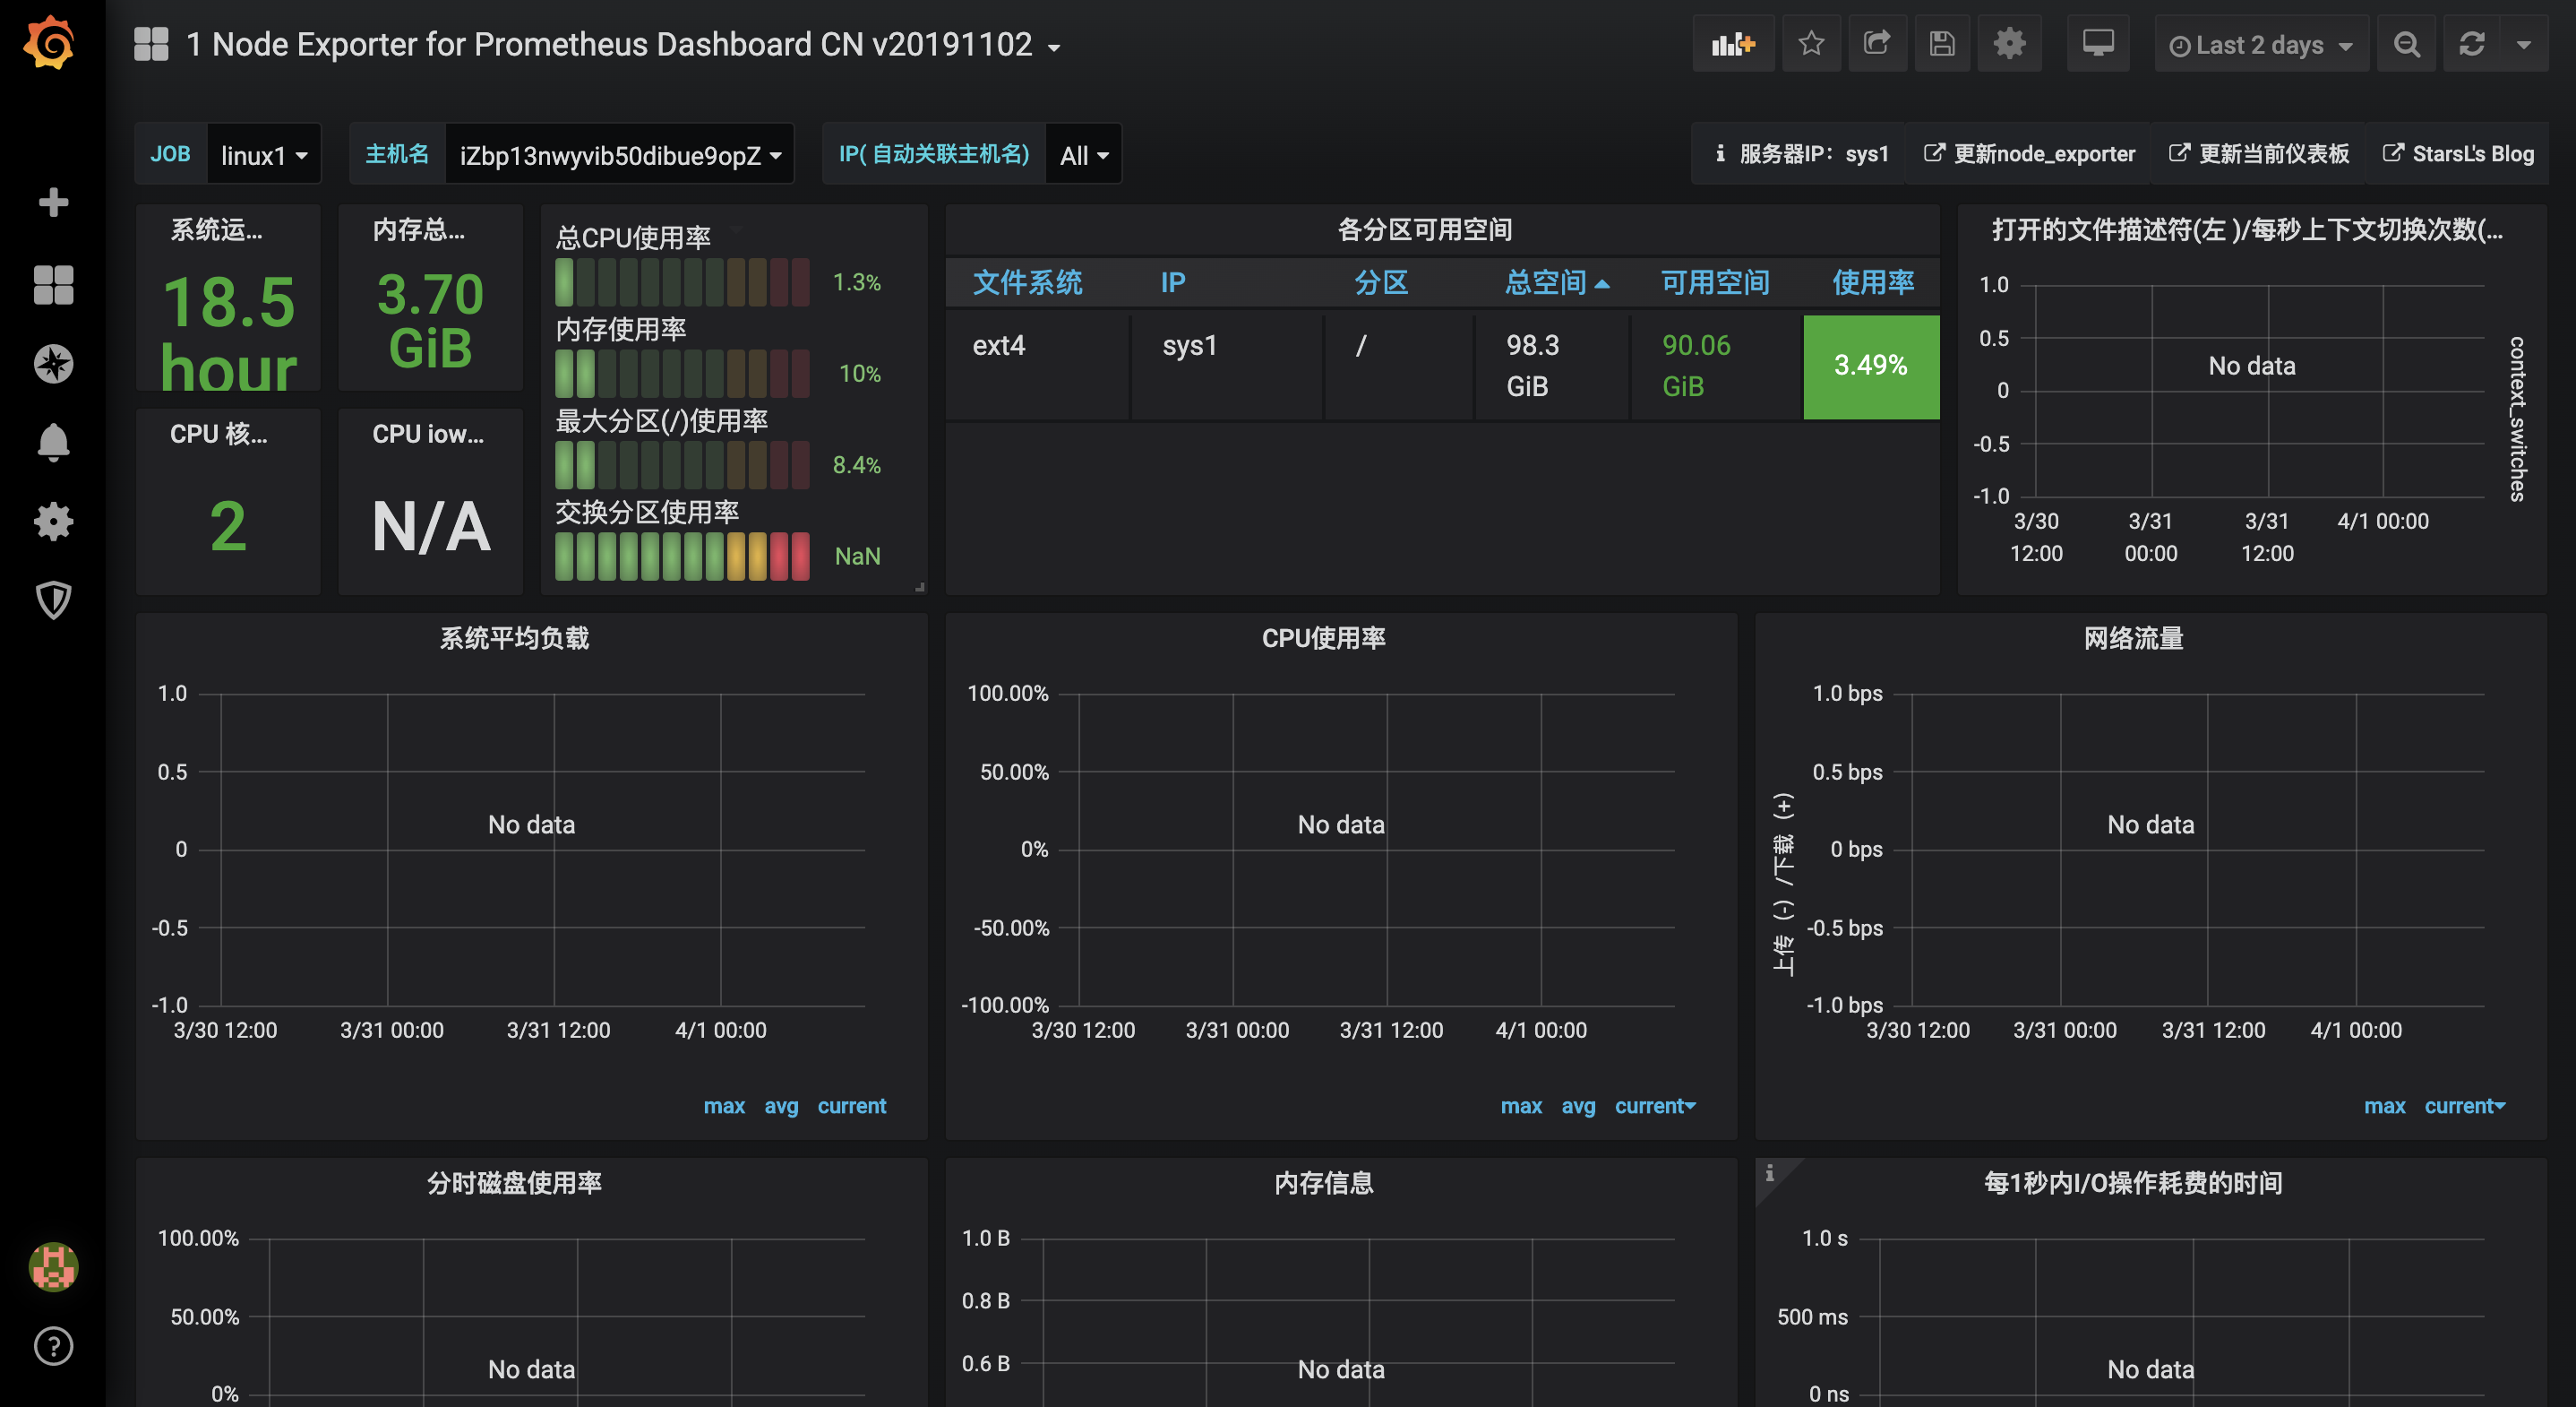Open the Grafana home logo
Screen dimensions: 2576x1407
coord(50,43)
